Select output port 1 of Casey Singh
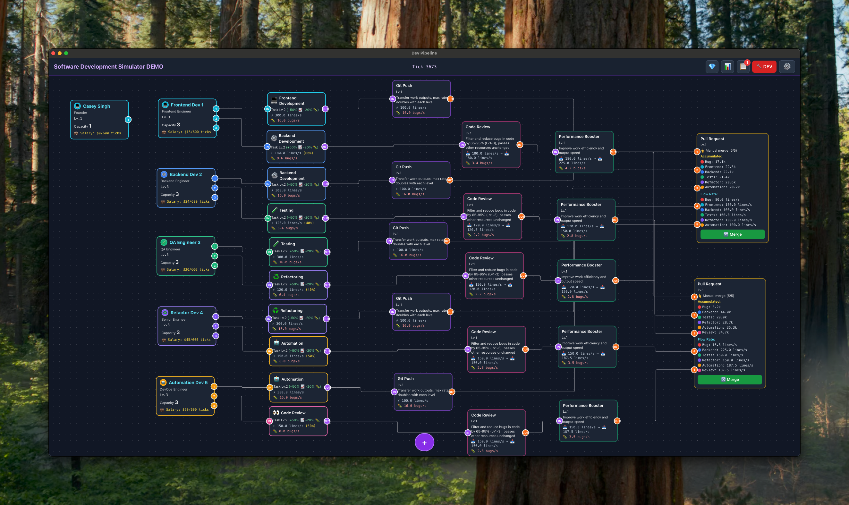 pos(128,120)
